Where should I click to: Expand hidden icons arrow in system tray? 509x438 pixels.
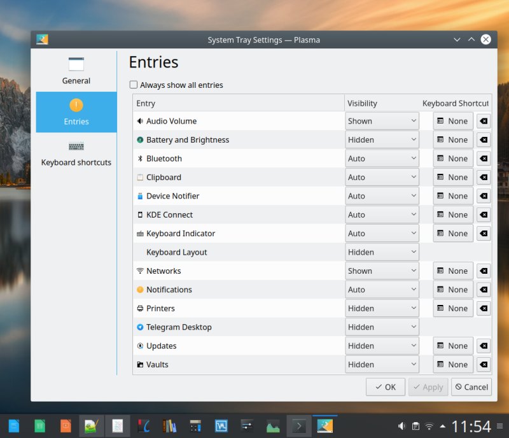click(443, 425)
